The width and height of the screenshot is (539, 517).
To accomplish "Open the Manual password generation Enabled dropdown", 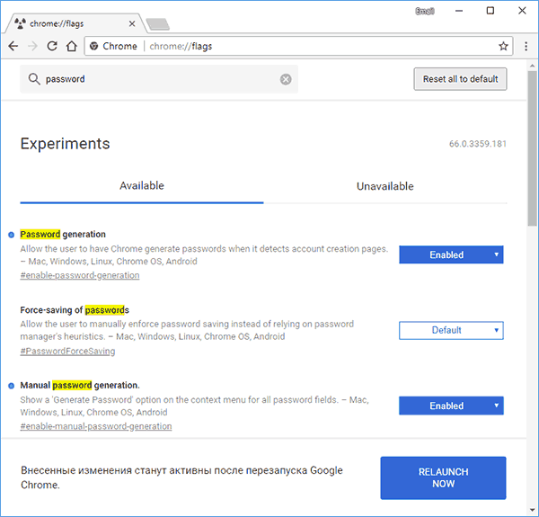I will 451,406.
